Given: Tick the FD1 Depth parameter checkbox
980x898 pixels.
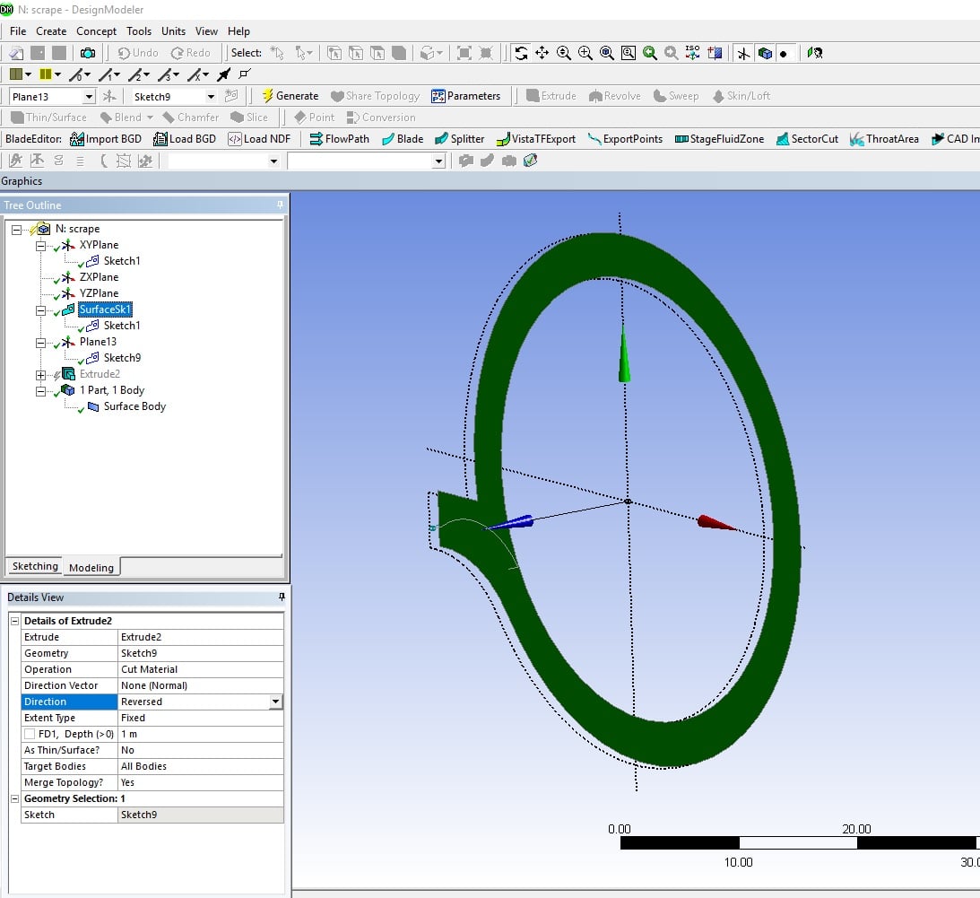Looking at the screenshot, I should pyautogui.click(x=30, y=734).
